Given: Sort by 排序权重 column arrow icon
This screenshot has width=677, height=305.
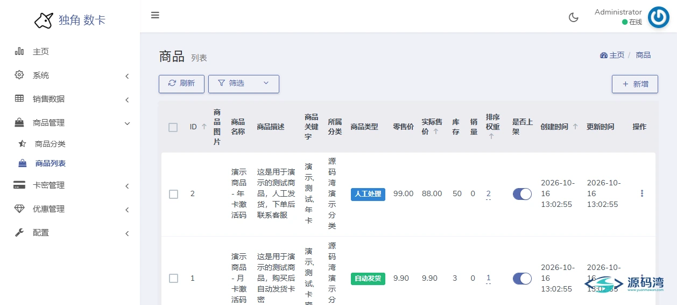Looking at the screenshot, I should (491, 136).
